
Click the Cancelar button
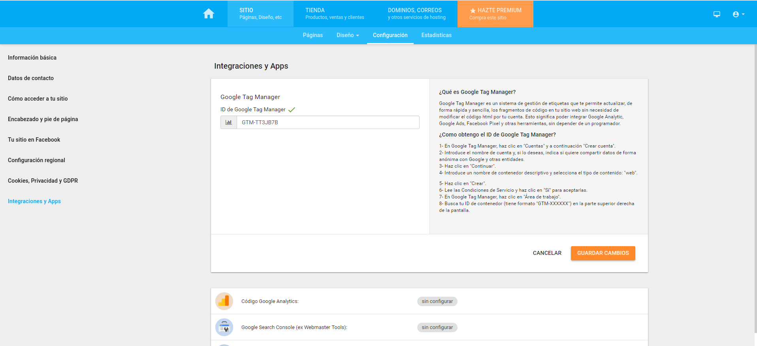[x=547, y=253]
